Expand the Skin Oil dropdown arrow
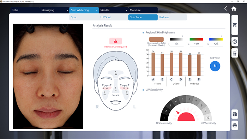The height and width of the screenshot is (139, 247). click(x=126, y=10)
